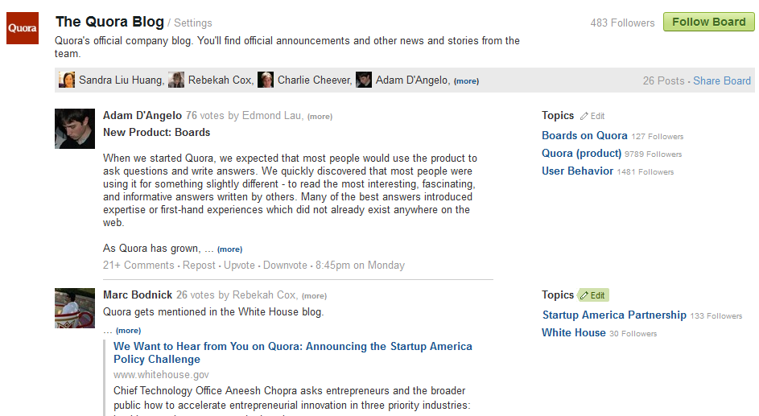
Task: Click Rebekah Cox's small avatar in contributors bar
Action: click(176, 80)
